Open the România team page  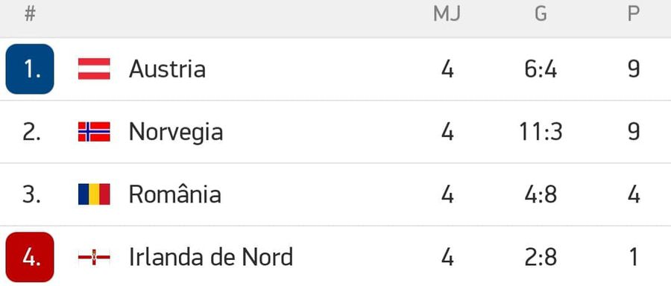[x=175, y=194]
